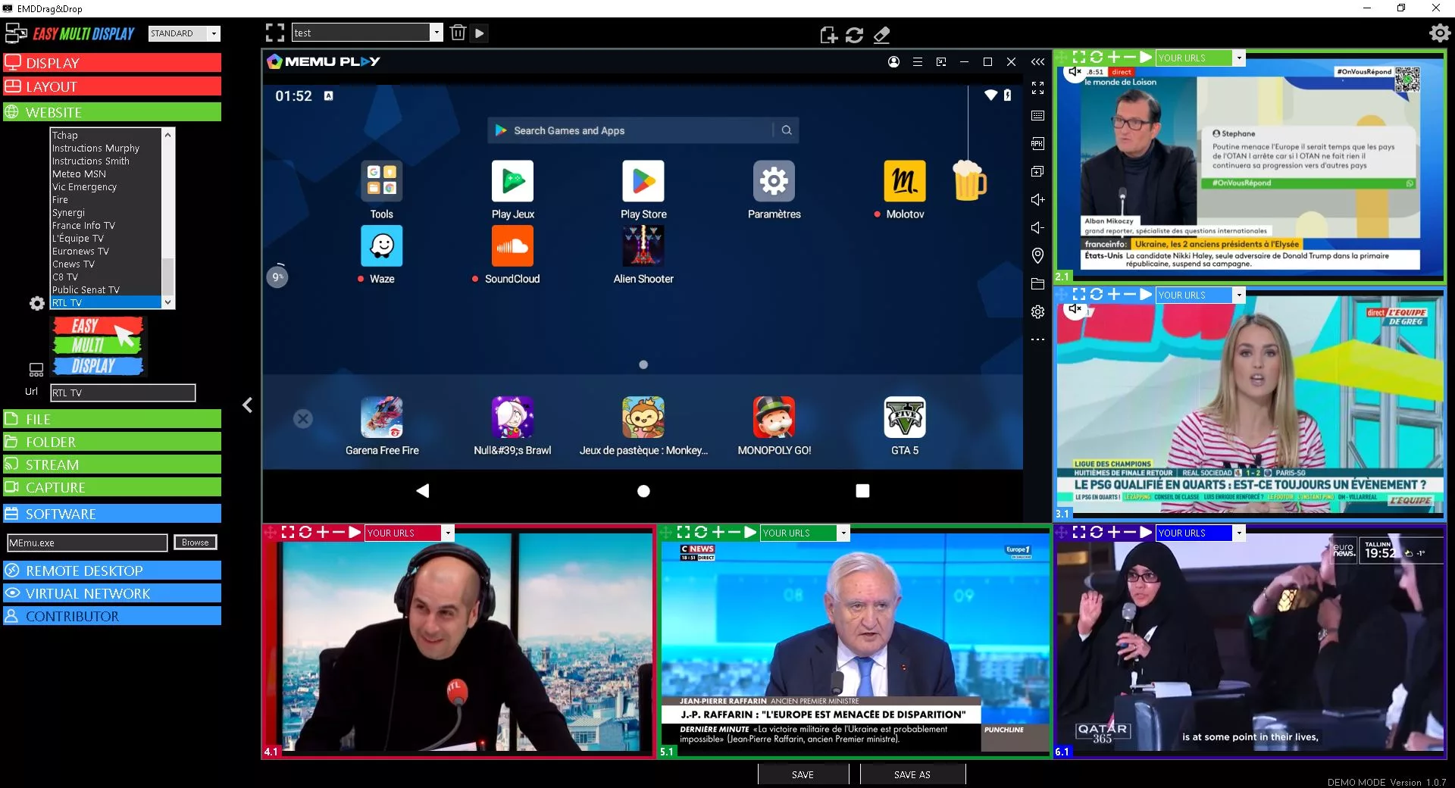Image resolution: width=1455 pixels, height=788 pixels.
Task: Click MEmu volume down icon
Action: coord(1037,227)
